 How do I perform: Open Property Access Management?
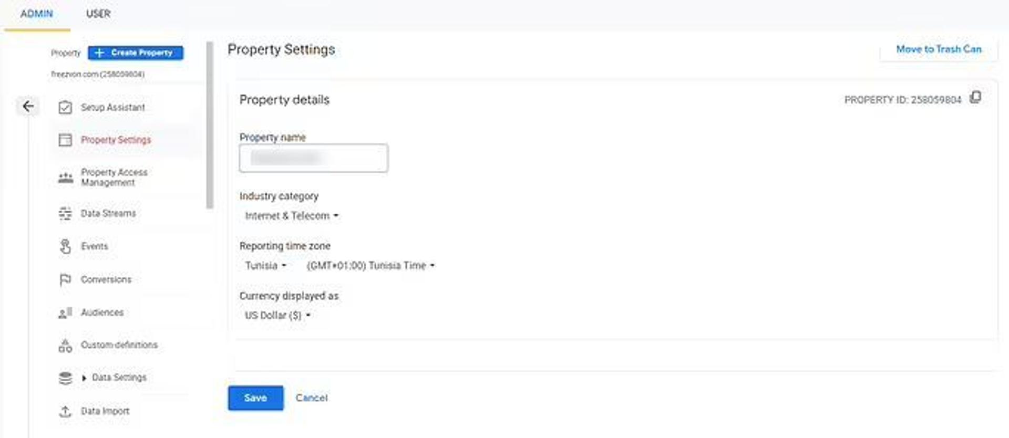click(114, 178)
